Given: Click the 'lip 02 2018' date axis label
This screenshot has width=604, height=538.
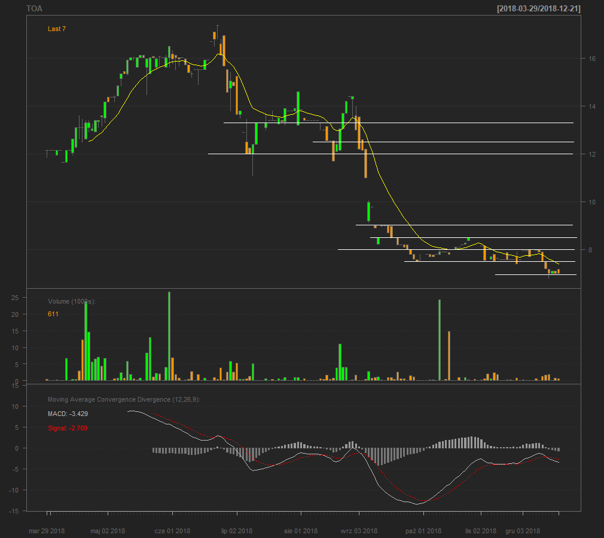Looking at the screenshot, I should click(x=237, y=531).
